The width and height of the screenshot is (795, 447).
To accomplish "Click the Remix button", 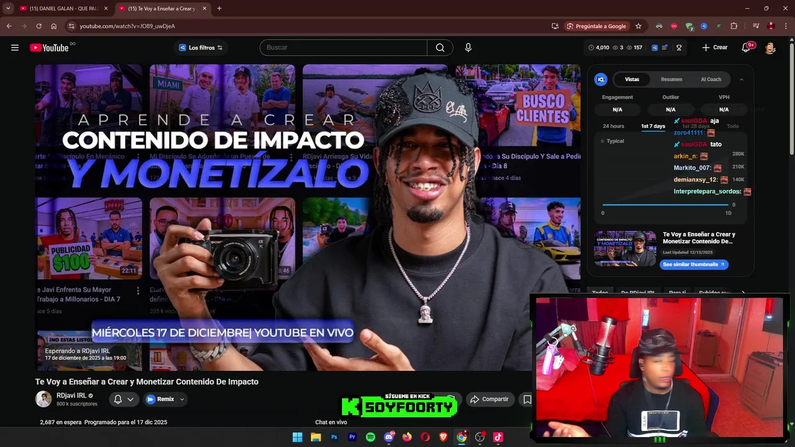I will coord(160,399).
